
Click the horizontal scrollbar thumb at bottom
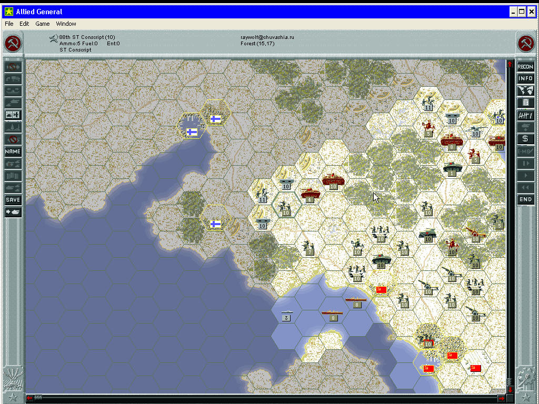point(38,398)
